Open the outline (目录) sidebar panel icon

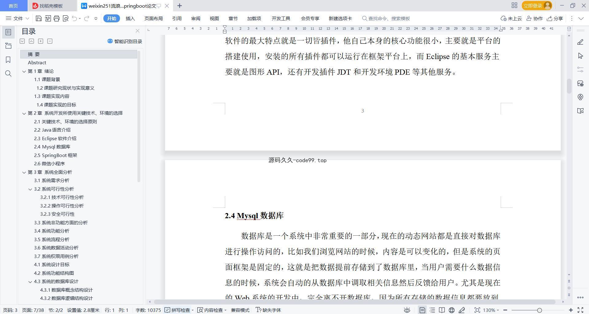point(8,32)
